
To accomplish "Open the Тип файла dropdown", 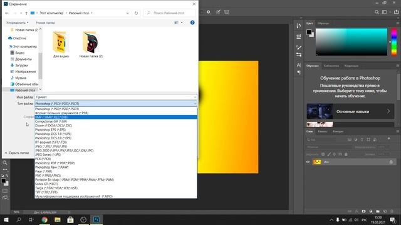I will coord(116,104).
